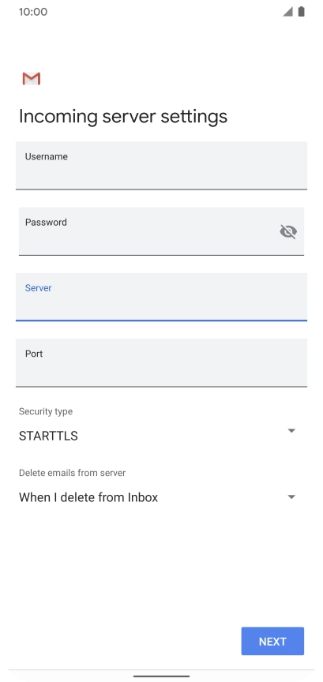Tap the Security type label
The image size is (323, 682).
point(46,411)
